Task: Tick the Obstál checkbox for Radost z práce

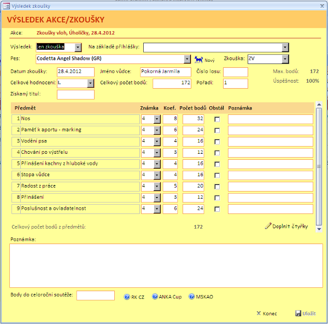Action: pos(217,187)
